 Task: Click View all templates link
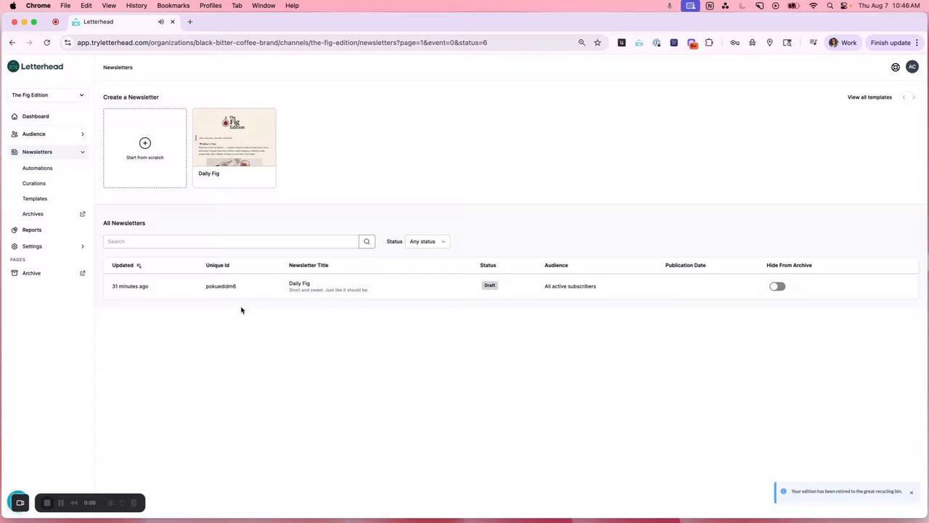[x=869, y=97]
